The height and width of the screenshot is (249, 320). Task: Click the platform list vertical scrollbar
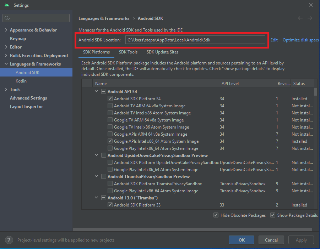tap(316, 92)
